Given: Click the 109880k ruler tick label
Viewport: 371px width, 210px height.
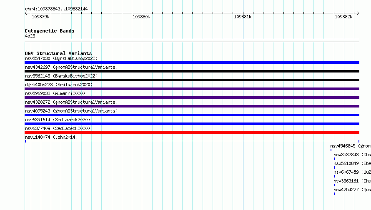Looking at the screenshot, I should [x=141, y=17].
